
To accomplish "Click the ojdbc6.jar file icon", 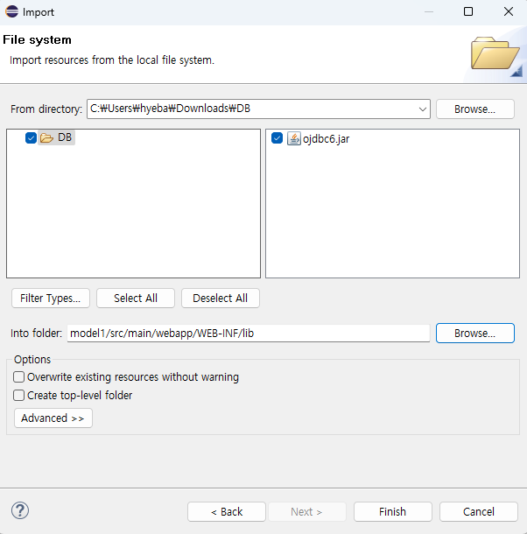I will click(x=293, y=138).
